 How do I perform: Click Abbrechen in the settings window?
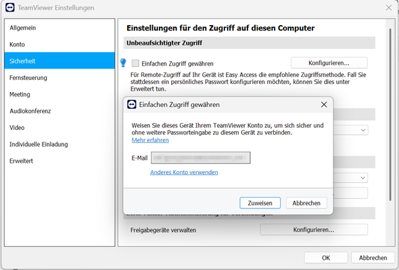tap(373, 258)
